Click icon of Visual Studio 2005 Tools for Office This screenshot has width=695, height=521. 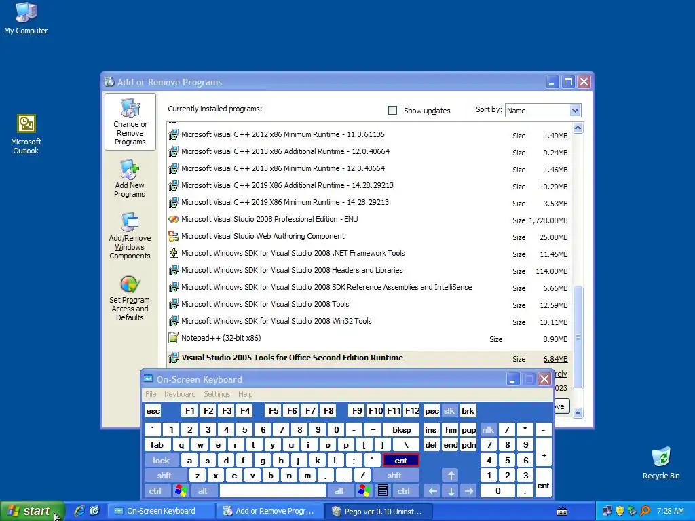174,358
